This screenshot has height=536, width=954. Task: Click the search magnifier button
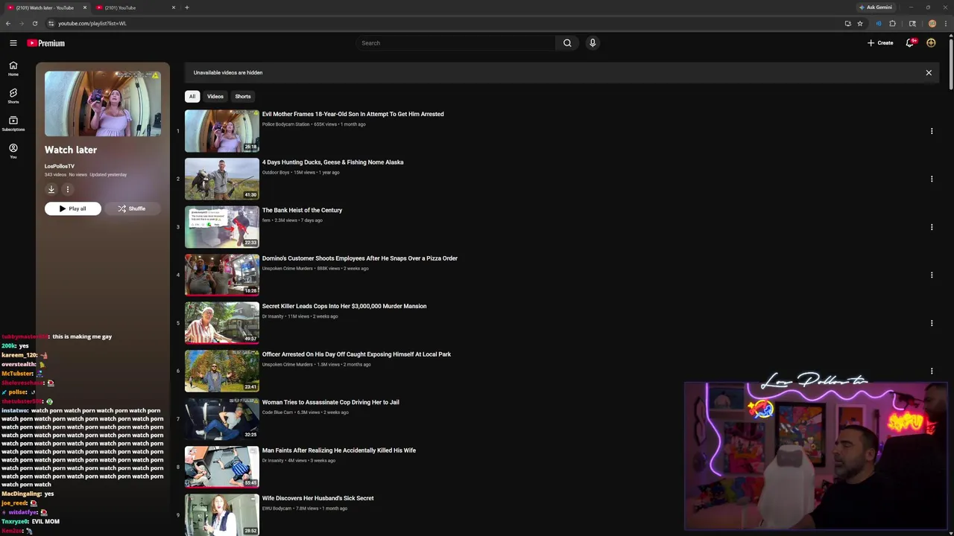pyautogui.click(x=567, y=43)
